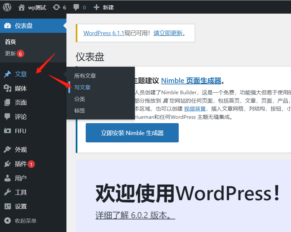291x232 pixels.
Task: Open 工具 in the sidebar
Action: point(21,192)
